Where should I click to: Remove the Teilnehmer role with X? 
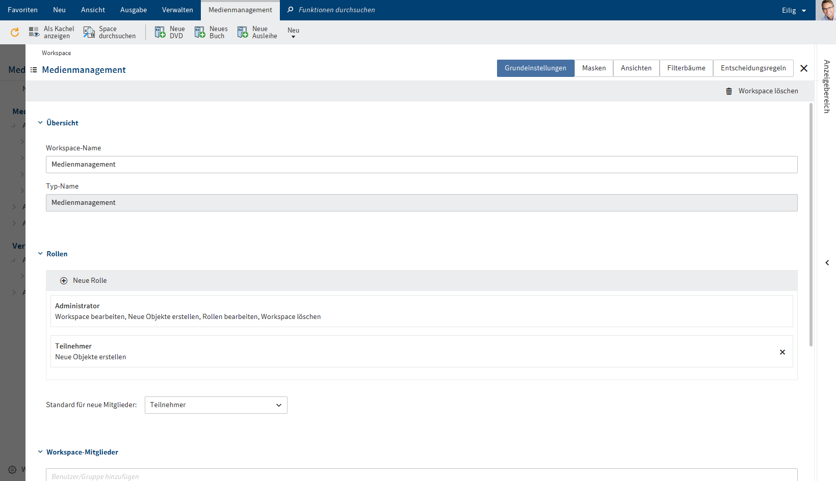coord(782,352)
